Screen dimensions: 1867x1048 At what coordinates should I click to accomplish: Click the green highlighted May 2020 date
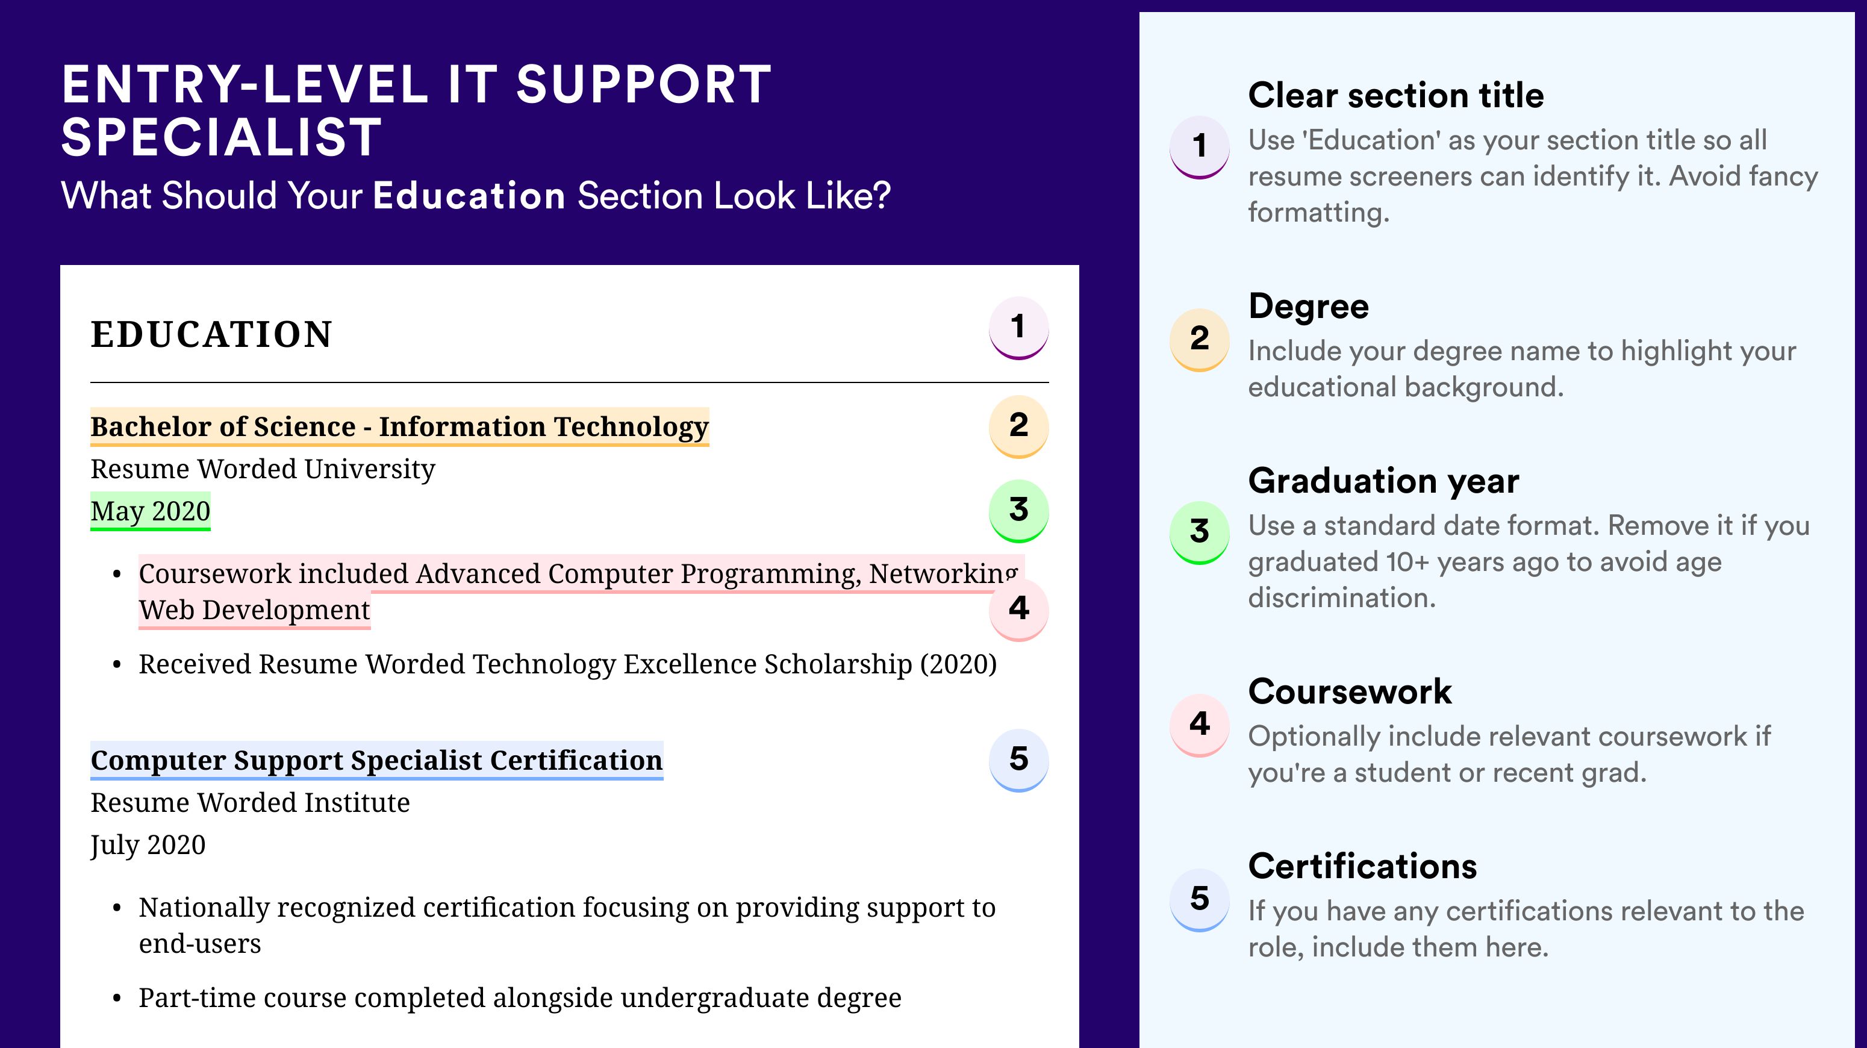[x=150, y=512]
